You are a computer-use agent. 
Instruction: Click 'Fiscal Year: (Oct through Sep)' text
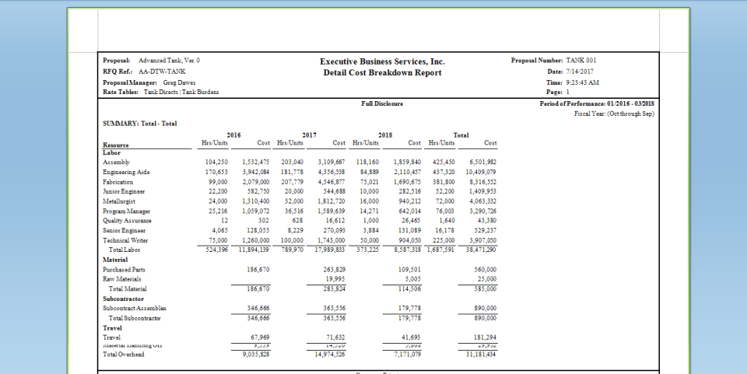click(614, 114)
